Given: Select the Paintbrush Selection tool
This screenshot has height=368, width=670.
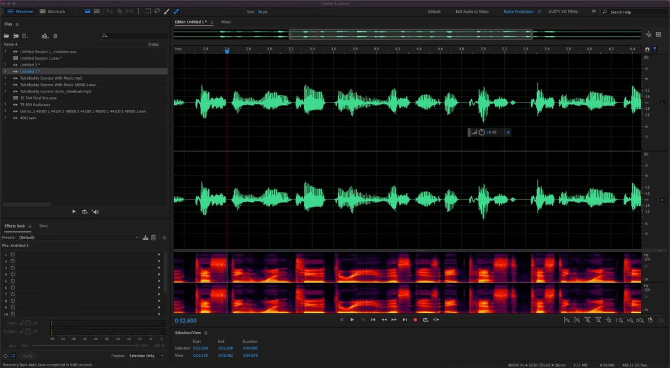Looking at the screenshot, I should coord(167,11).
